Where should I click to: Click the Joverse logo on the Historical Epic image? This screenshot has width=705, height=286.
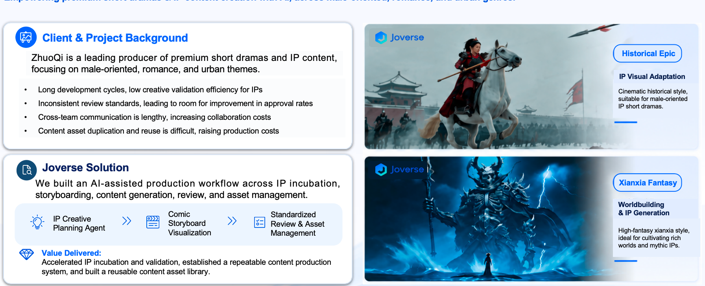399,37
